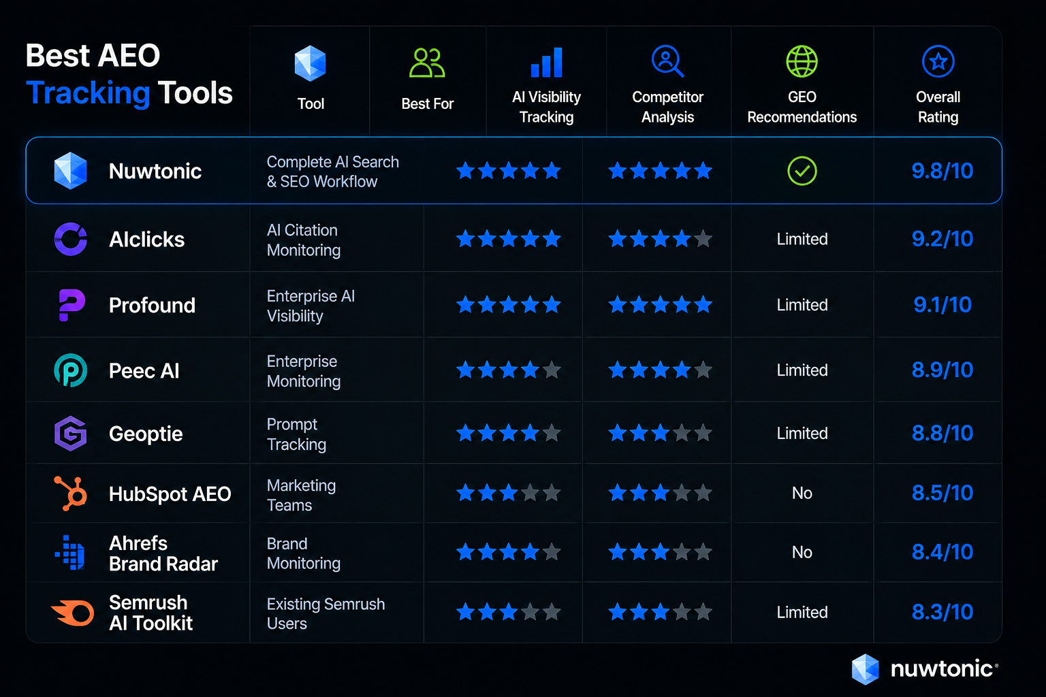Click the Ahrefs Brand Radar blue logo
This screenshot has height=697, width=1046.
pos(70,552)
